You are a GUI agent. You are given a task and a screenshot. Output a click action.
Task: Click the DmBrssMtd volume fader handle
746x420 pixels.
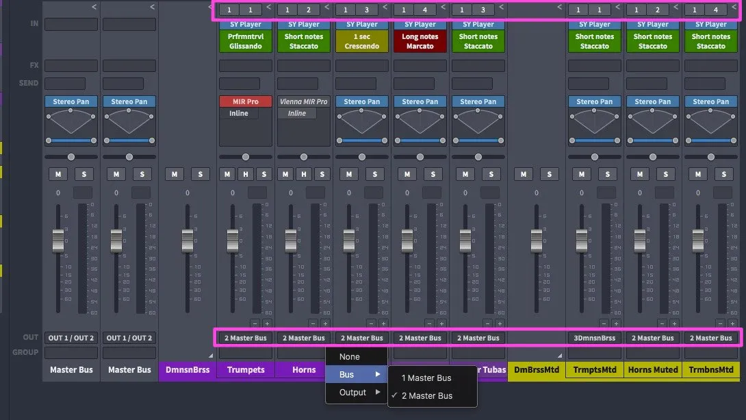pyautogui.click(x=537, y=240)
